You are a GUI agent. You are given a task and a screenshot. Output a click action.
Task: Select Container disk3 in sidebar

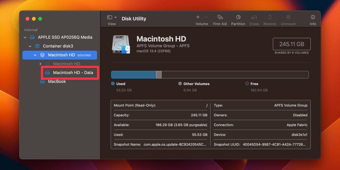[58, 46]
